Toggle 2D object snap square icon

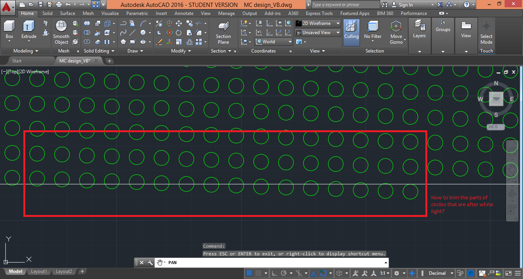pyautogui.click(x=323, y=273)
